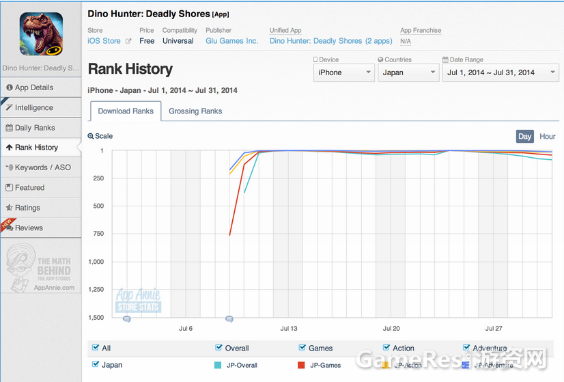Click the Keywords / ASO icon
This screenshot has height=382, width=564.
(10, 167)
